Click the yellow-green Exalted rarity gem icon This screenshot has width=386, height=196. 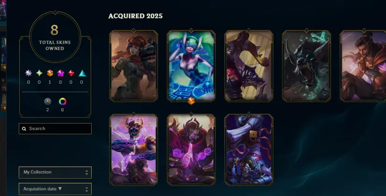39,73
